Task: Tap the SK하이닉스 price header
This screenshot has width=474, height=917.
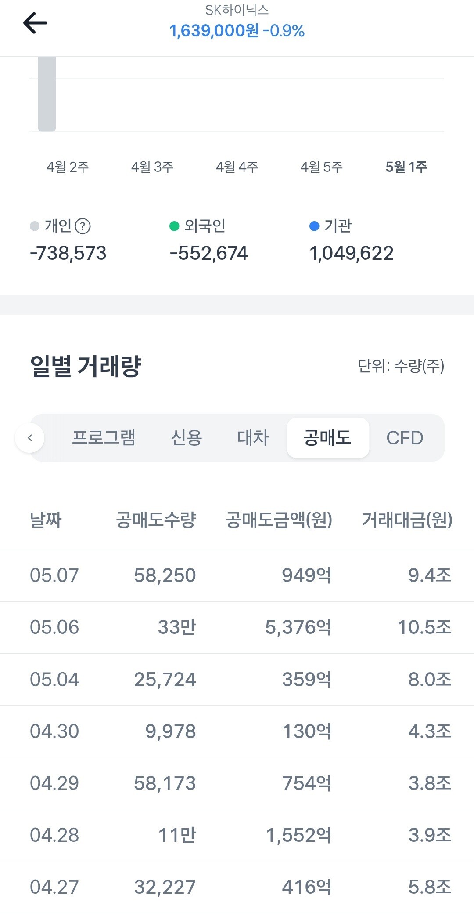Action: [237, 22]
